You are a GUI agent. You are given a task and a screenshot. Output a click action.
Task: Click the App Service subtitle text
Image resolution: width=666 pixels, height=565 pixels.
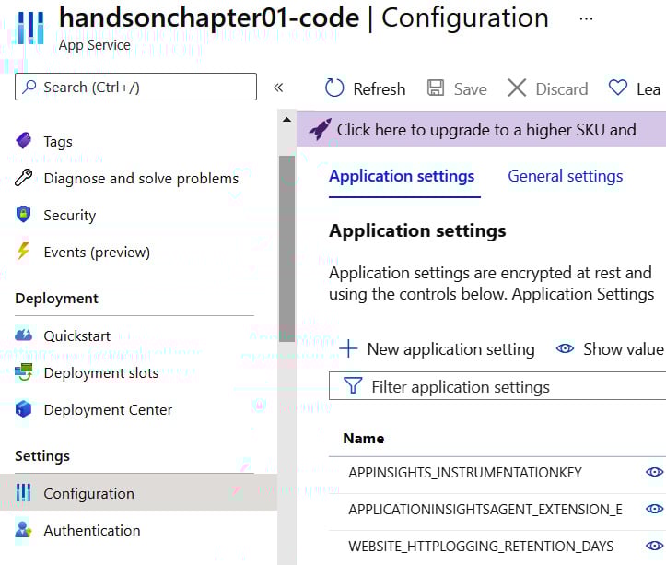(95, 45)
